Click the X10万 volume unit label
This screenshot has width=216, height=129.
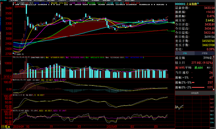(x=8, y=76)
